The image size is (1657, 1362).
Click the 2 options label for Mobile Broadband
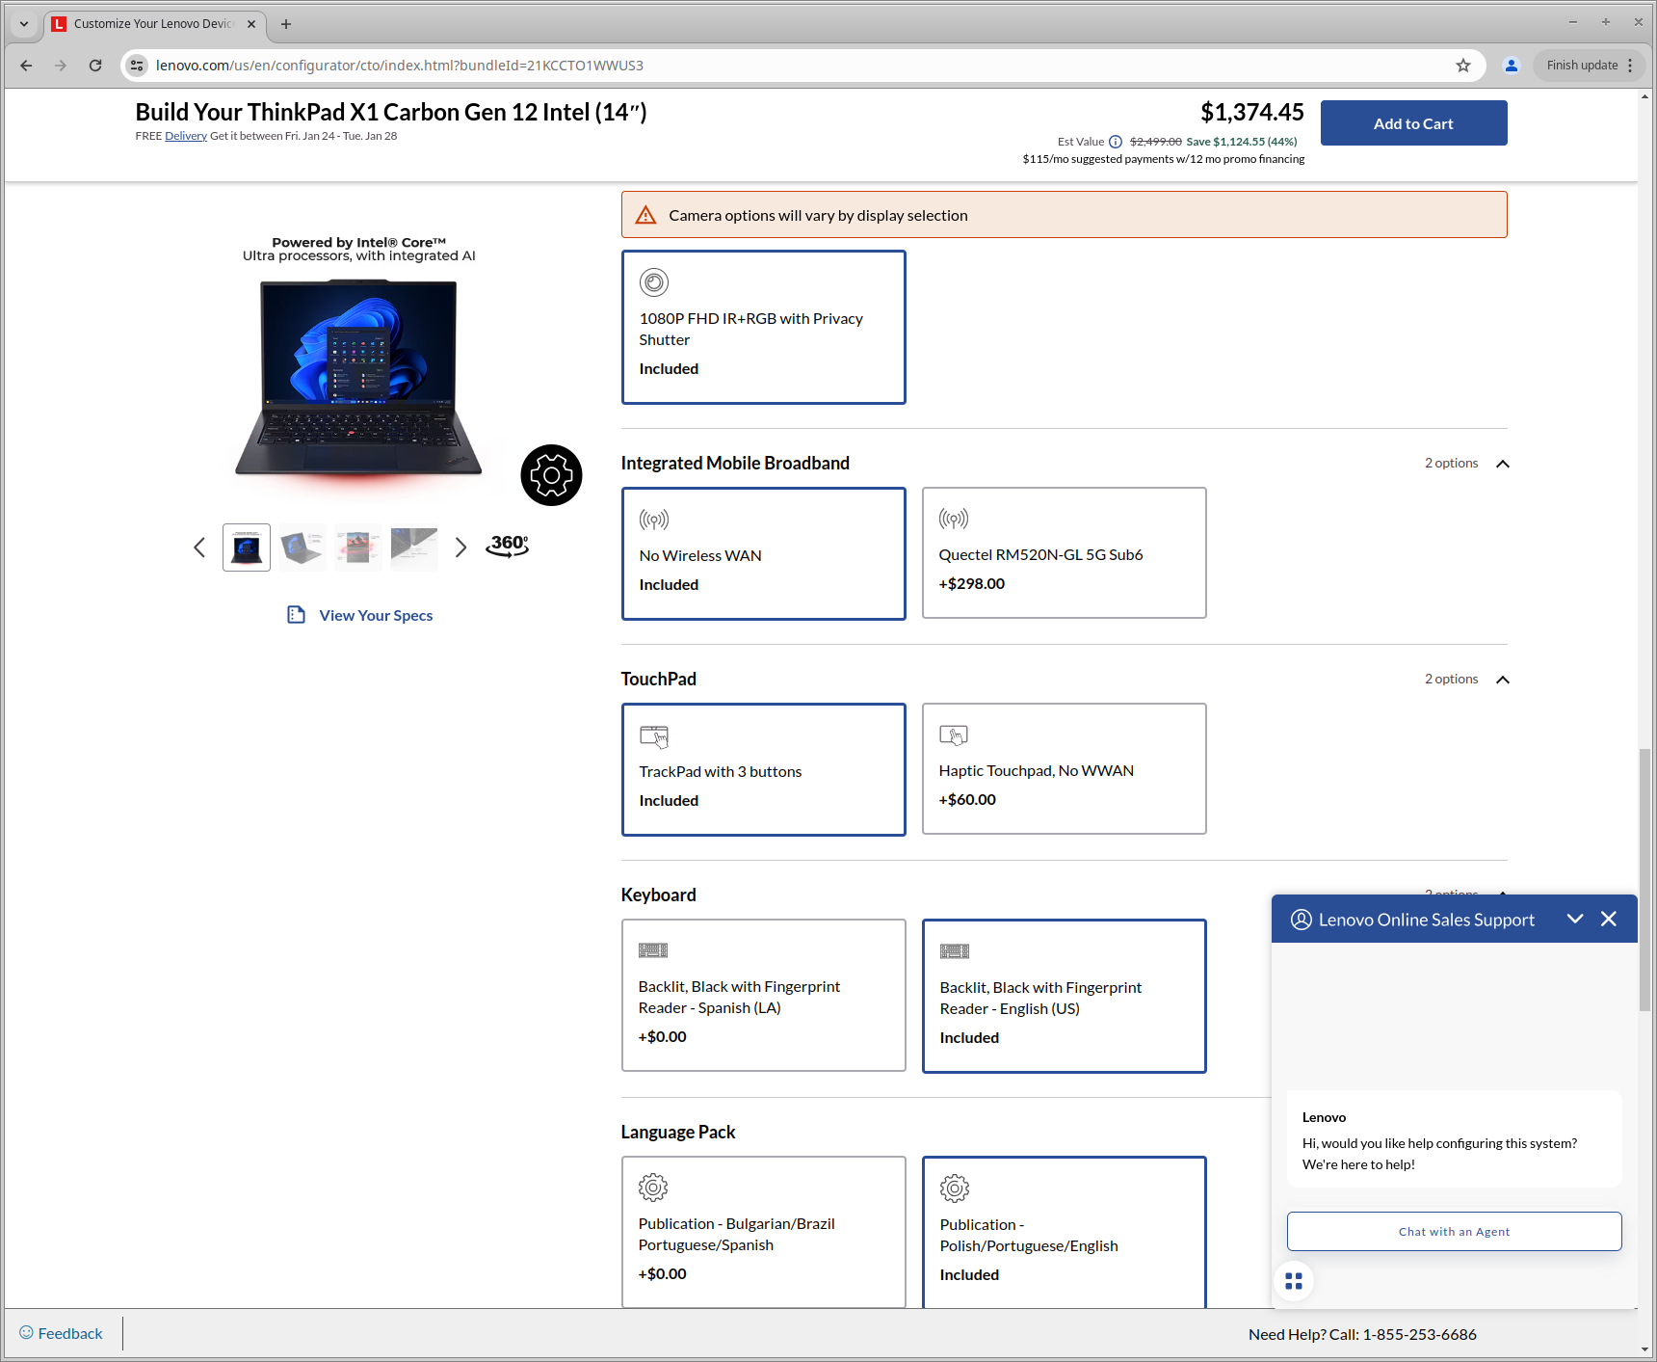(1452, 463)
